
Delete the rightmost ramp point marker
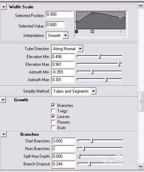(x=120, y=31)
